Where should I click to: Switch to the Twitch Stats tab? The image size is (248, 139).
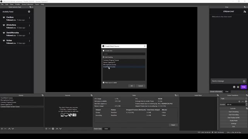pyautogui.click(x=98, y=129)
